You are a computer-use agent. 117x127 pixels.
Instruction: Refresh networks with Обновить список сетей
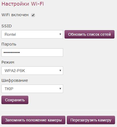tap(90, 34)
